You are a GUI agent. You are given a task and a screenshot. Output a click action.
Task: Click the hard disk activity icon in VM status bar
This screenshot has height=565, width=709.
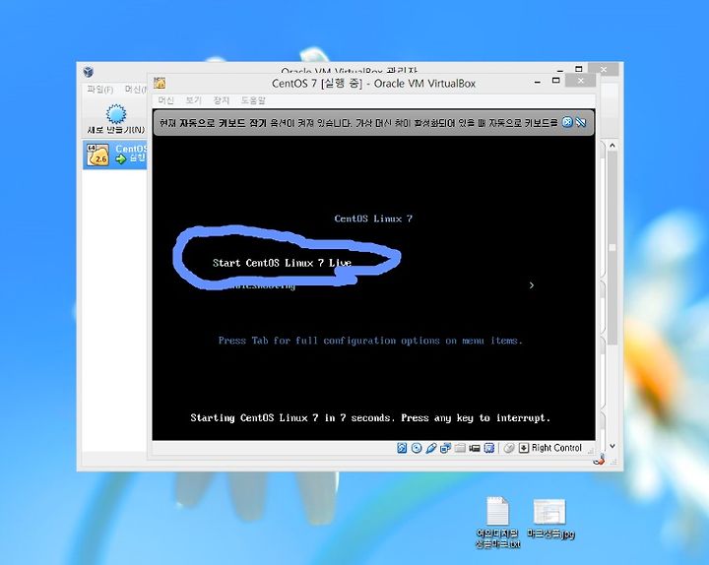402,448
